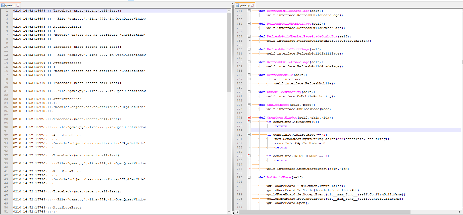
Task: Click the left arrow of game.py horizontal scrollbar
Action: click(237, 212)
